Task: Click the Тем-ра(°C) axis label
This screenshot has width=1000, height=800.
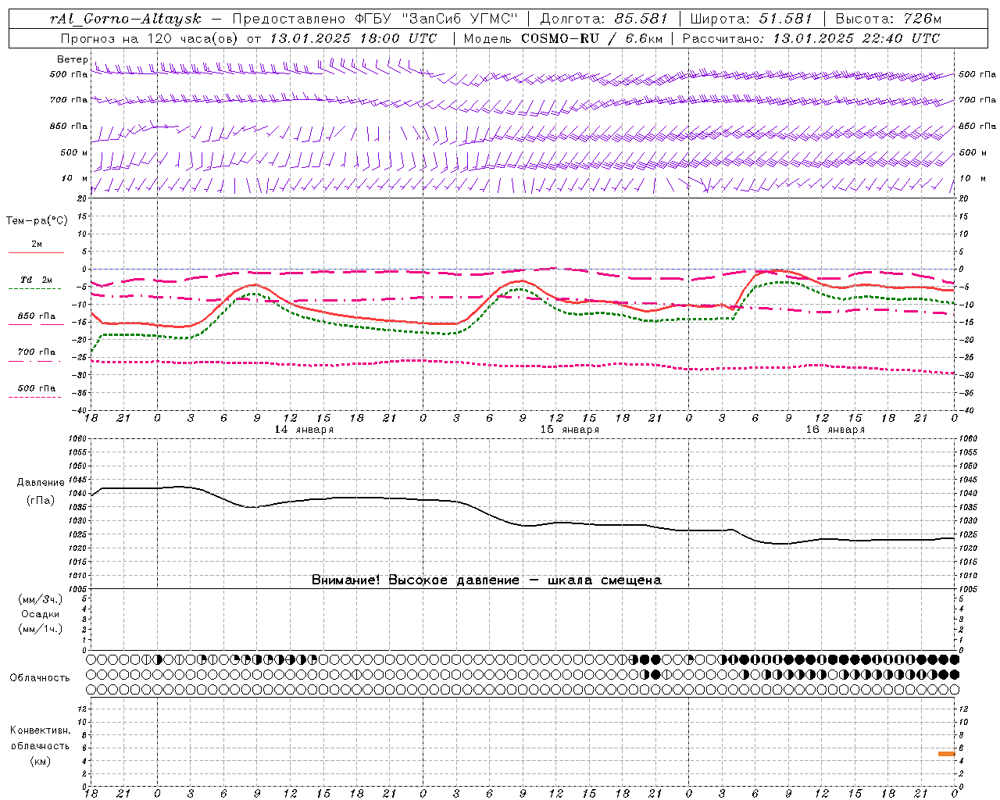Action: [37, 221]
